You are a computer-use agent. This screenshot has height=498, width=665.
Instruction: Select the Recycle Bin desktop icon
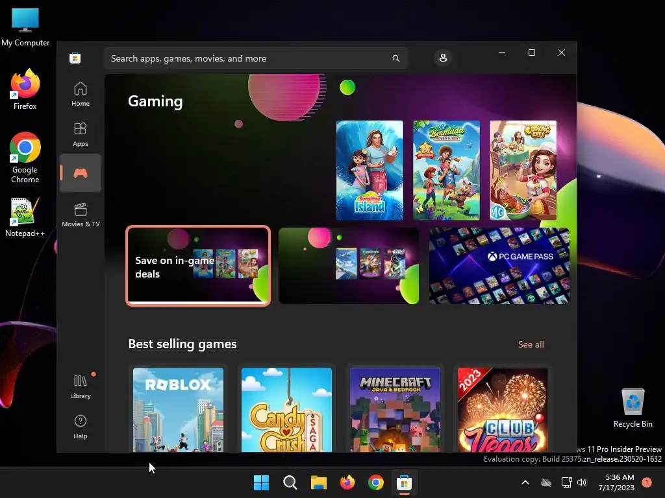pyautogui.click(x=633, y=408)
